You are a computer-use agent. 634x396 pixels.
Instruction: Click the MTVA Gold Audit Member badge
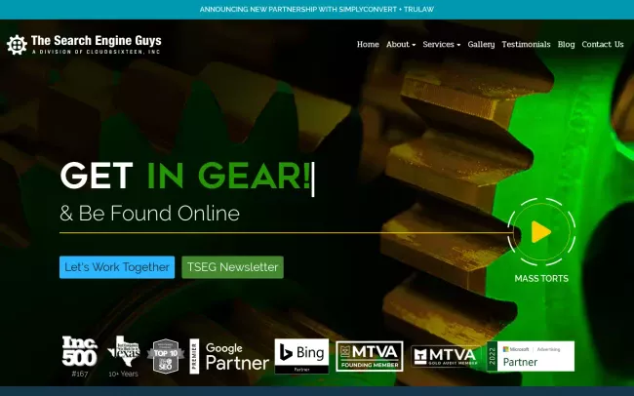pos(447,356)
